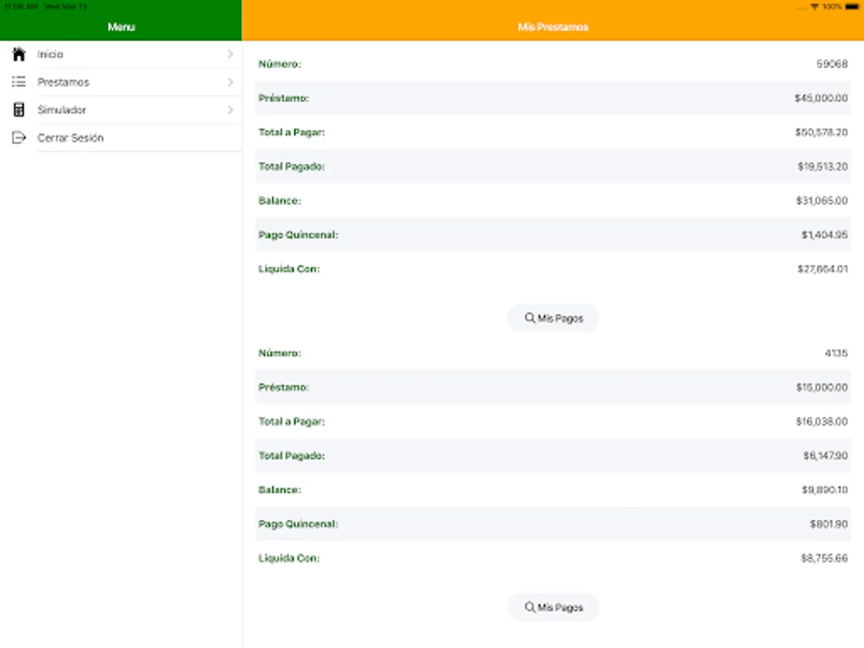The image size is (864, 648).
Task: Click the chevron on the Prestamos row
Action: (230, 82)
